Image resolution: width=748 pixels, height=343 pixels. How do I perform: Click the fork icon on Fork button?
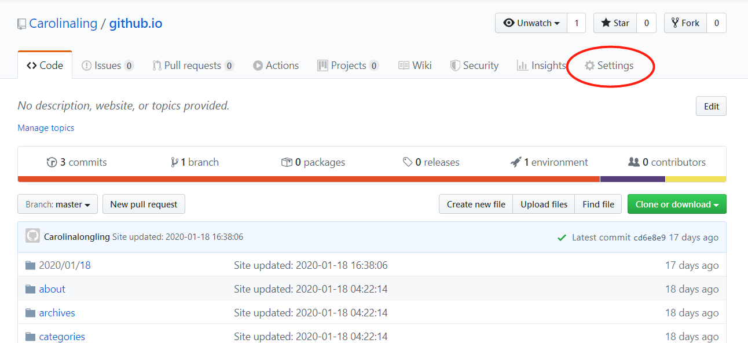(675, 23)
